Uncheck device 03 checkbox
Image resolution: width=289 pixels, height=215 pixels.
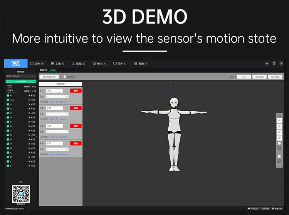[x=8, y=113]
